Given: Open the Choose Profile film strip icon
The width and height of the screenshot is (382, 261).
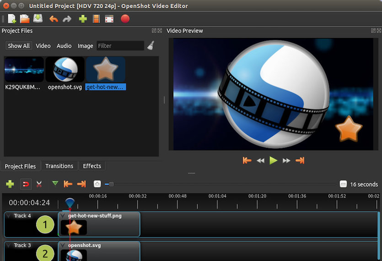Looking at the screenshot, I should tap(96, 19).
